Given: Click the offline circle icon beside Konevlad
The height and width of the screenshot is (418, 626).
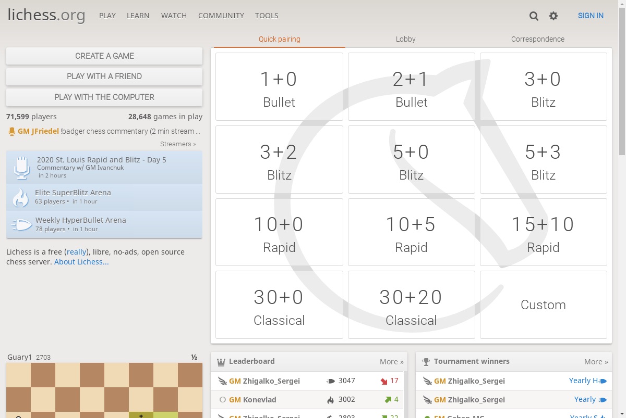Looking at the screenshot, I should [x=223, y=400].
